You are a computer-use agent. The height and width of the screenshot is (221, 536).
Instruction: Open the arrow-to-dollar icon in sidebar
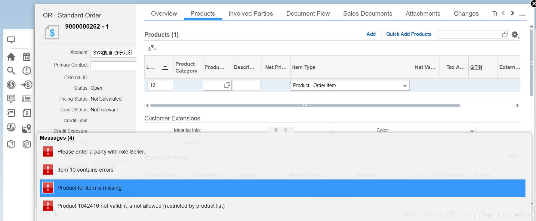pos(27,85)
